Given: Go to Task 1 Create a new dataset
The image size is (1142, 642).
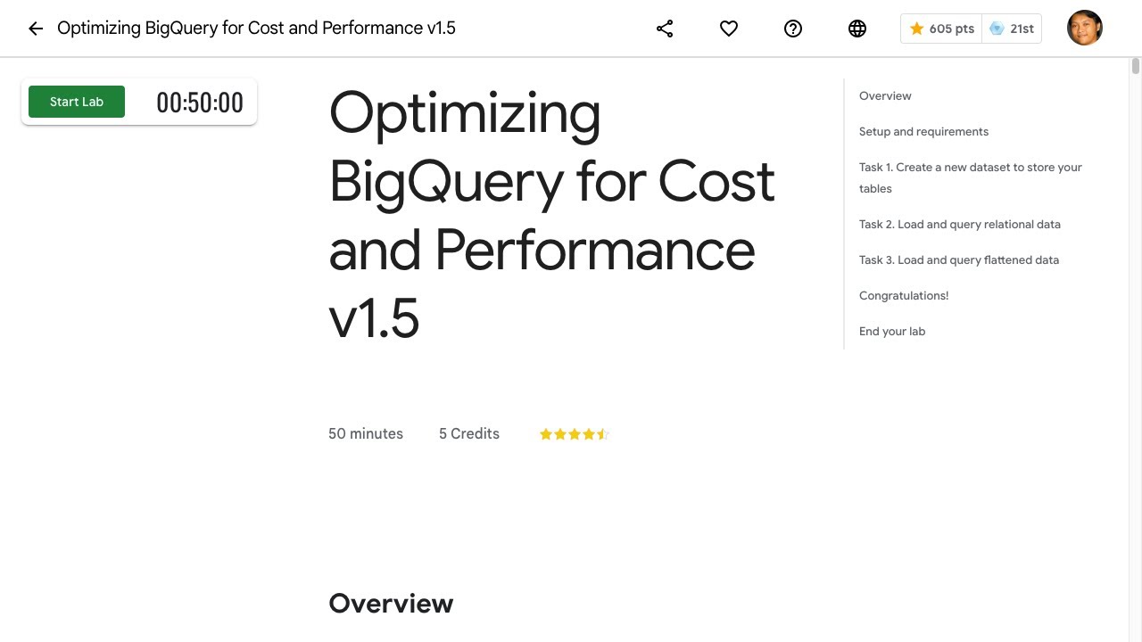Looking at the screenshot, I should pos(971,177).
